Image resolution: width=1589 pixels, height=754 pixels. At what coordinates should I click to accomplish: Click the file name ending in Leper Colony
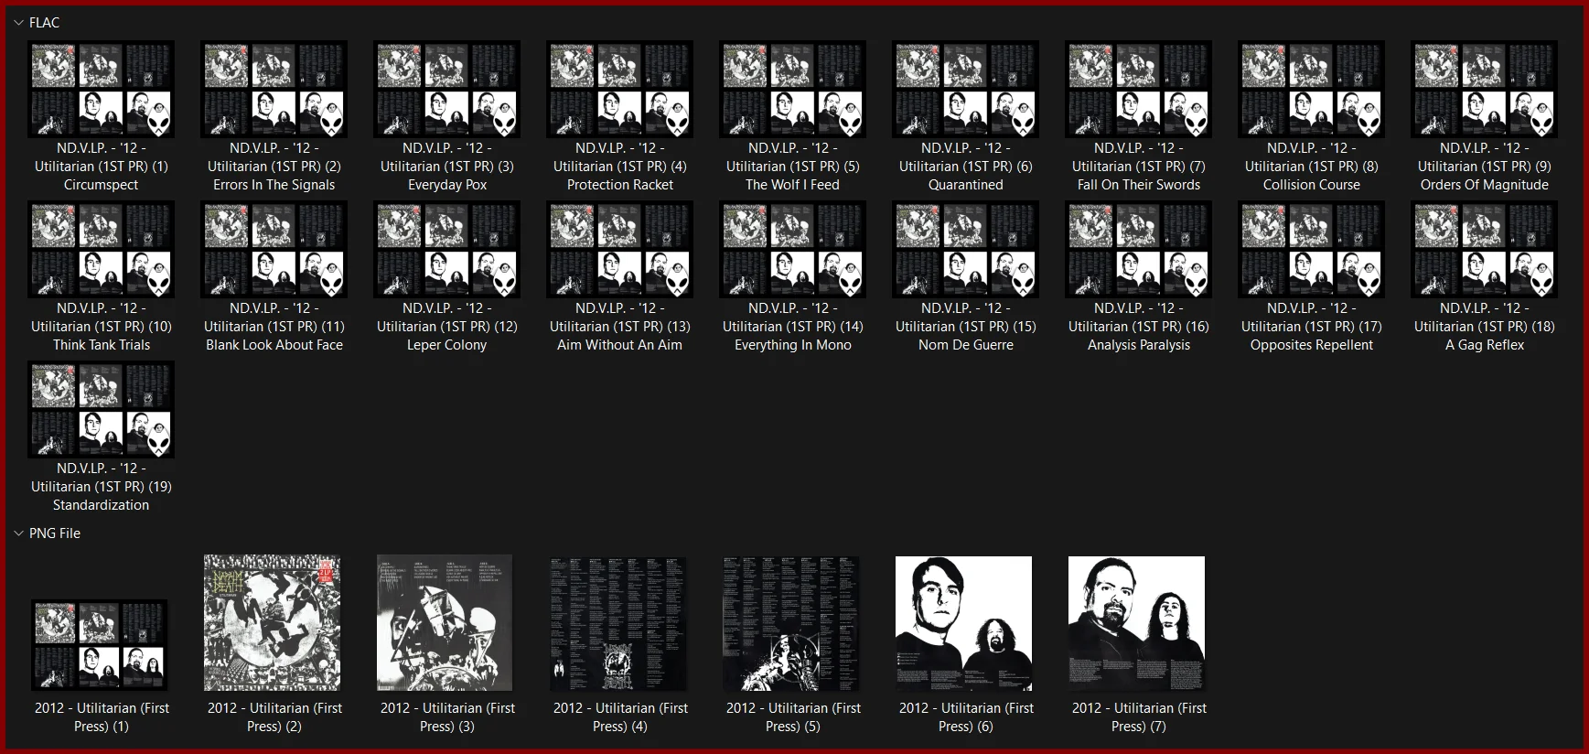[446, 327]
